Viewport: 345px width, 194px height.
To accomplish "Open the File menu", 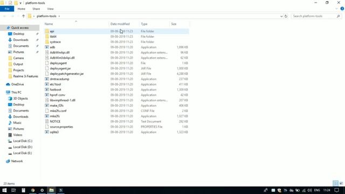I will (7, 9).
